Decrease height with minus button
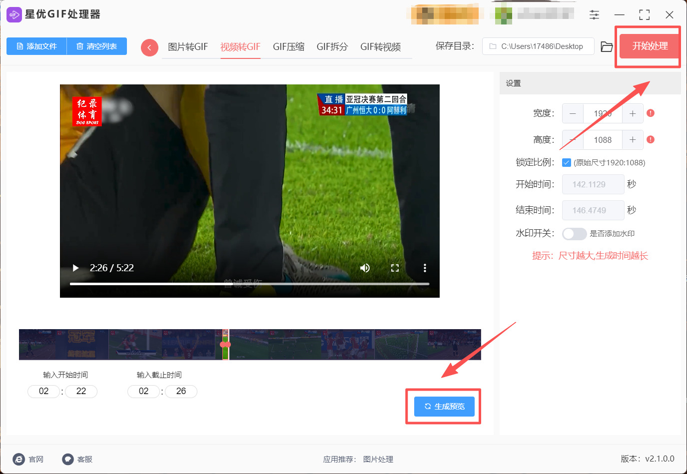The image size is (687, 474). point(573,140)
